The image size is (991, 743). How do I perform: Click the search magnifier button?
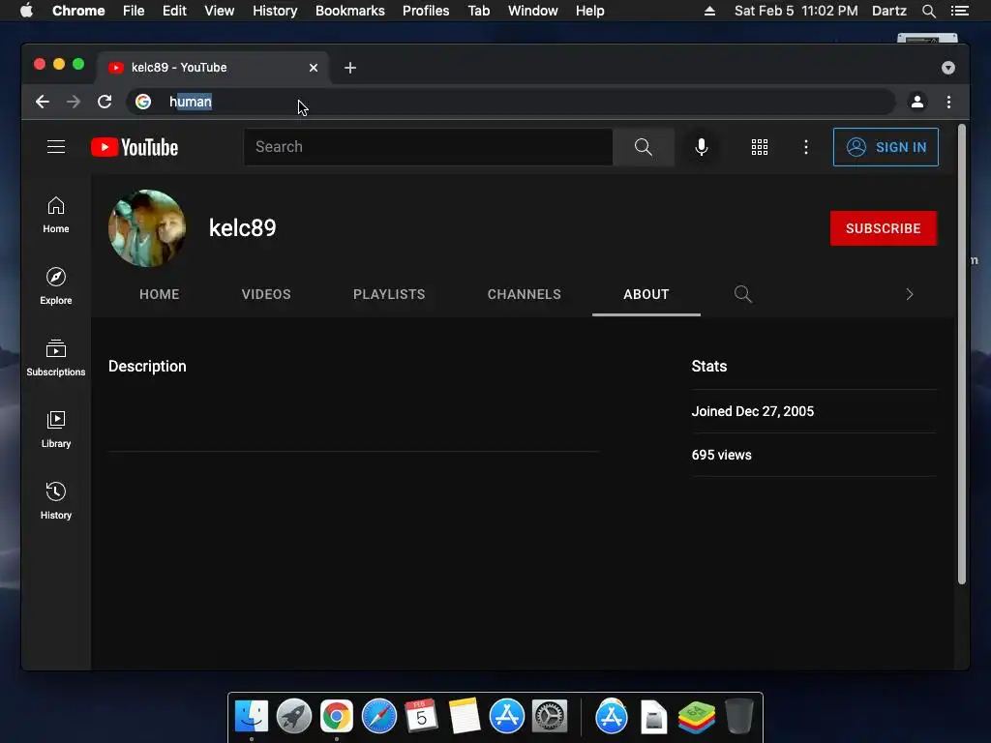pyautogui.click(x=643, y=147)
